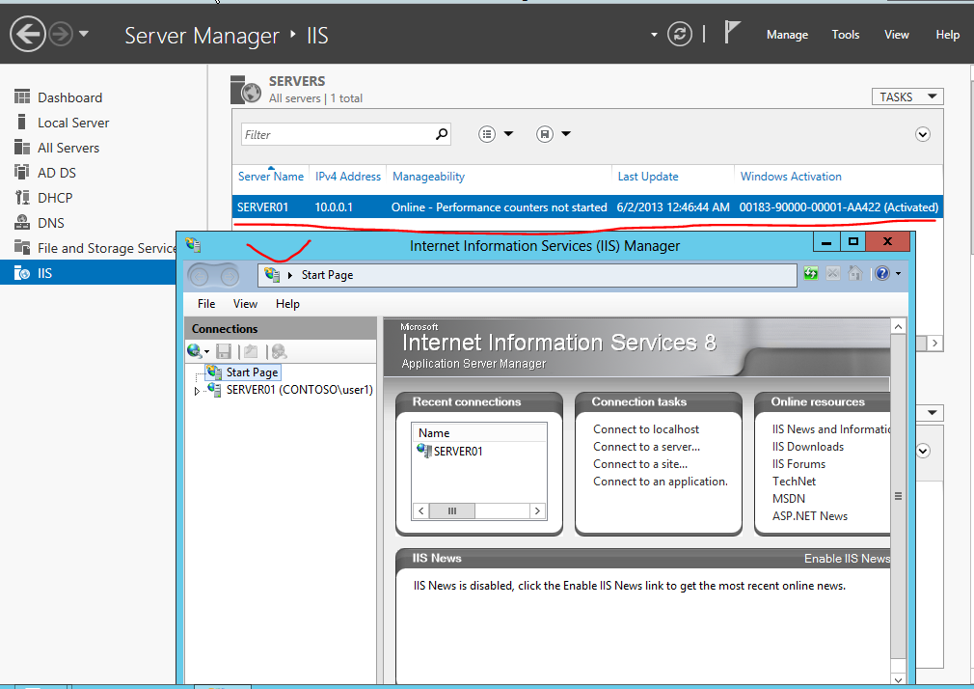This screenshot has height=689, width=974.
Task: Open the IIS Manager Help menu
Action: (x=287, y=303)
